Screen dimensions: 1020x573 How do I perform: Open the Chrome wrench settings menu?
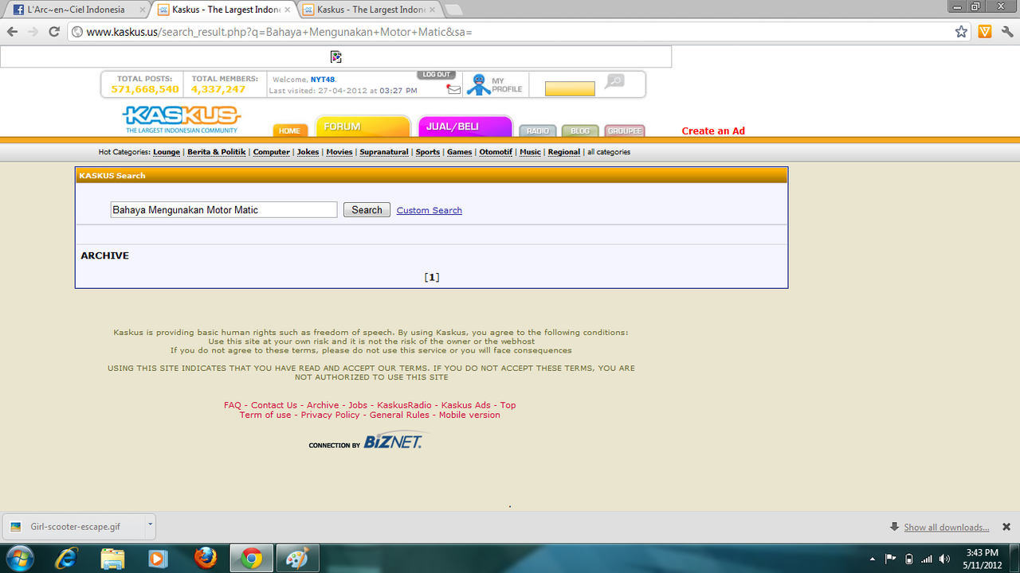click(x=1007, y=32)
